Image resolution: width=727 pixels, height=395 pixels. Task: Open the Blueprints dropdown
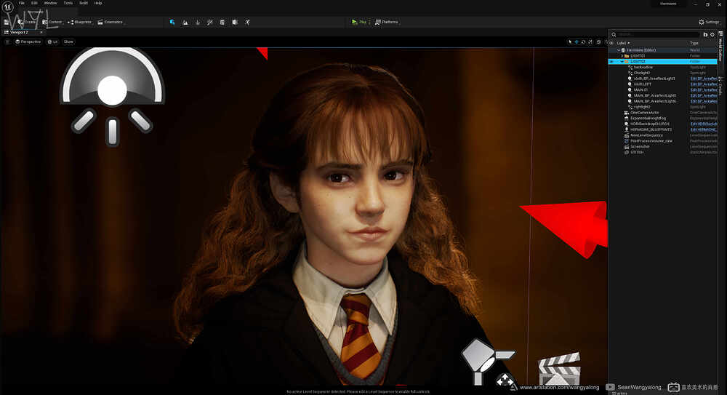click(80, 22)
